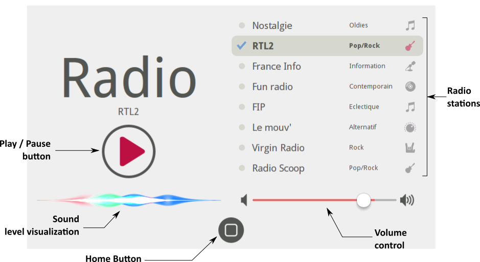
Task: Click the Rock genre label for Virgin Radio
Action: pos(356,147)
